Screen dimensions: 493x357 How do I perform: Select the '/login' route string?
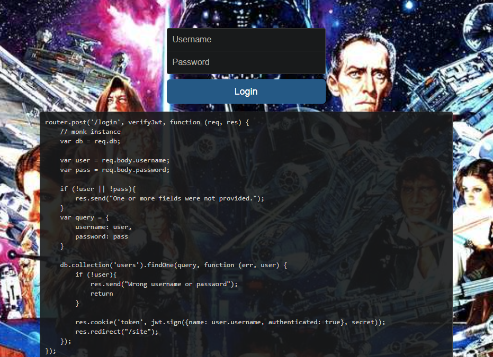[x=106, y=122]
